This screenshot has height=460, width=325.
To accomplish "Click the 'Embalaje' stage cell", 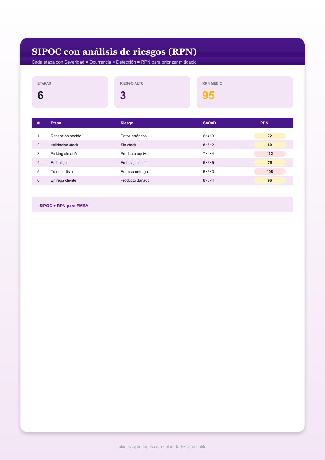I will click(59, 163).
